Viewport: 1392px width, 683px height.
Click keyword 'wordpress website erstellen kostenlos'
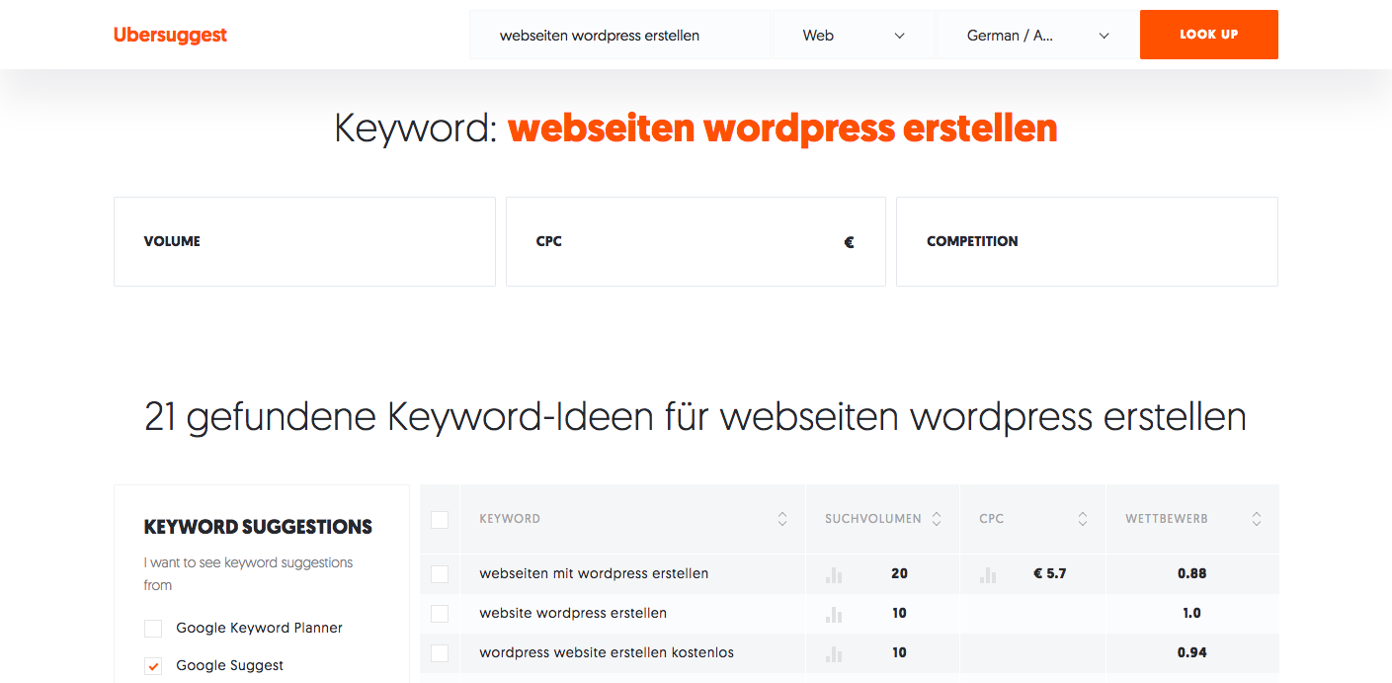tap(607, 652)
